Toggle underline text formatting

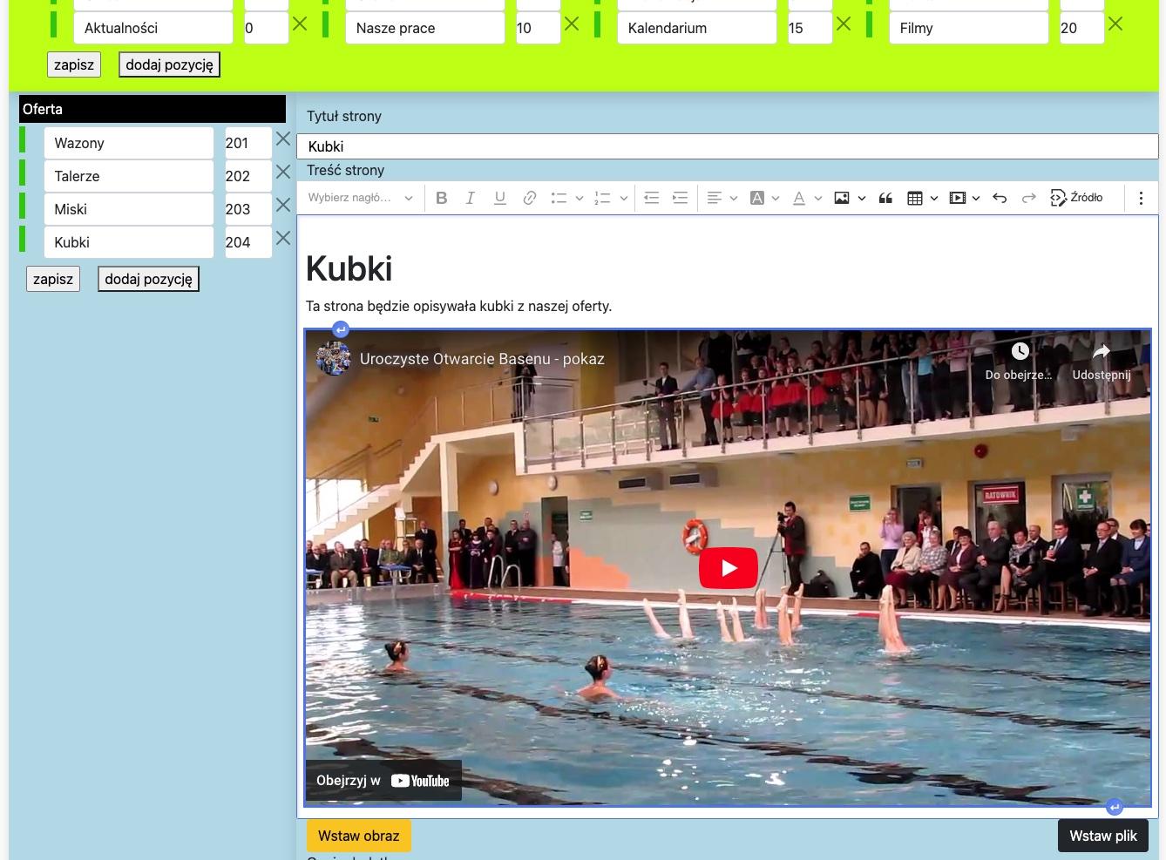point(499,198)
